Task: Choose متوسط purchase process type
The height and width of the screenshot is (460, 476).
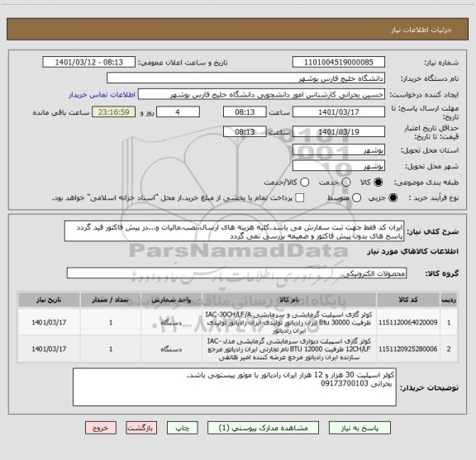Action: (x=356, y=198)
